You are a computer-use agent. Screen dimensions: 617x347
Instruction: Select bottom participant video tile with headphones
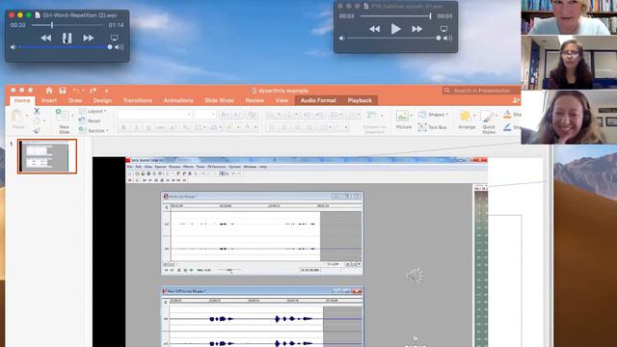click(569, 118)
